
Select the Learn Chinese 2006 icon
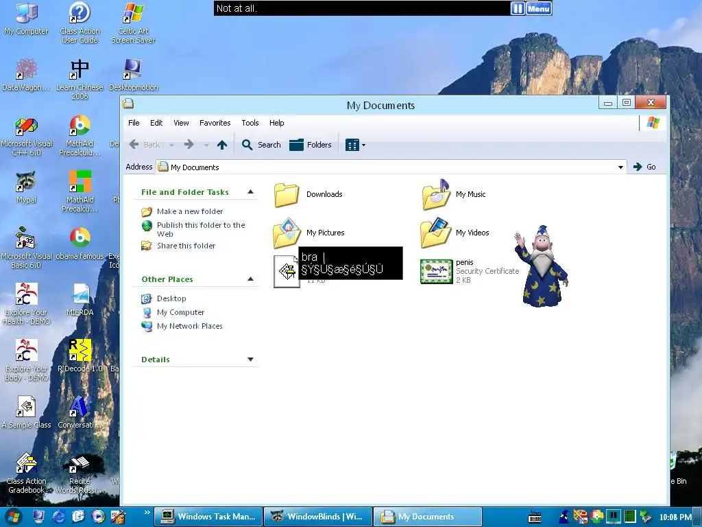pyautogui.click(x=80, y=79)
